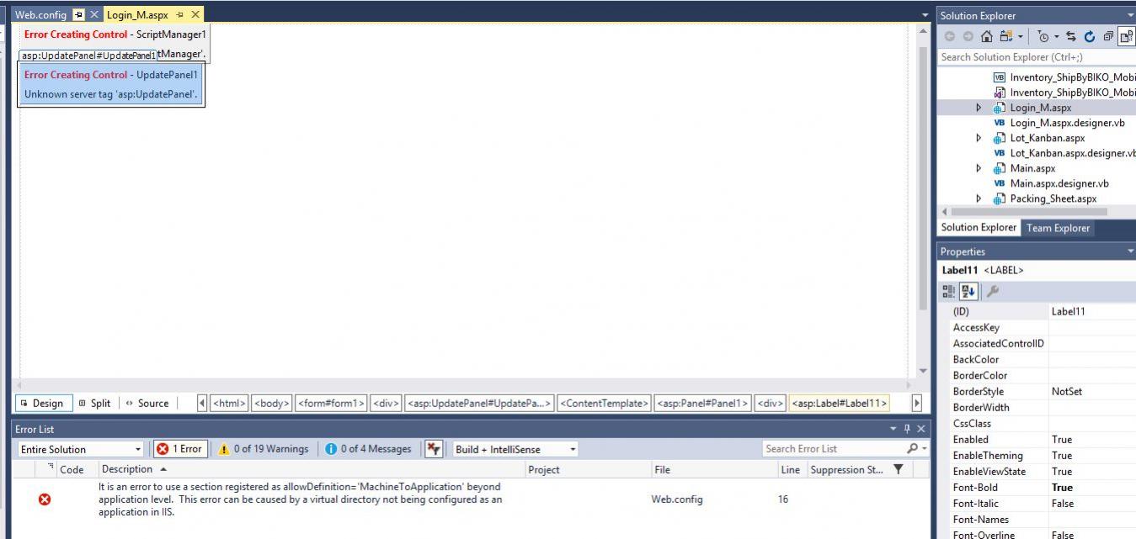Click the pin icon on Web.config tab
Image resolution: width=1136 pixels, height=539 pixels.
click(79, 15)
